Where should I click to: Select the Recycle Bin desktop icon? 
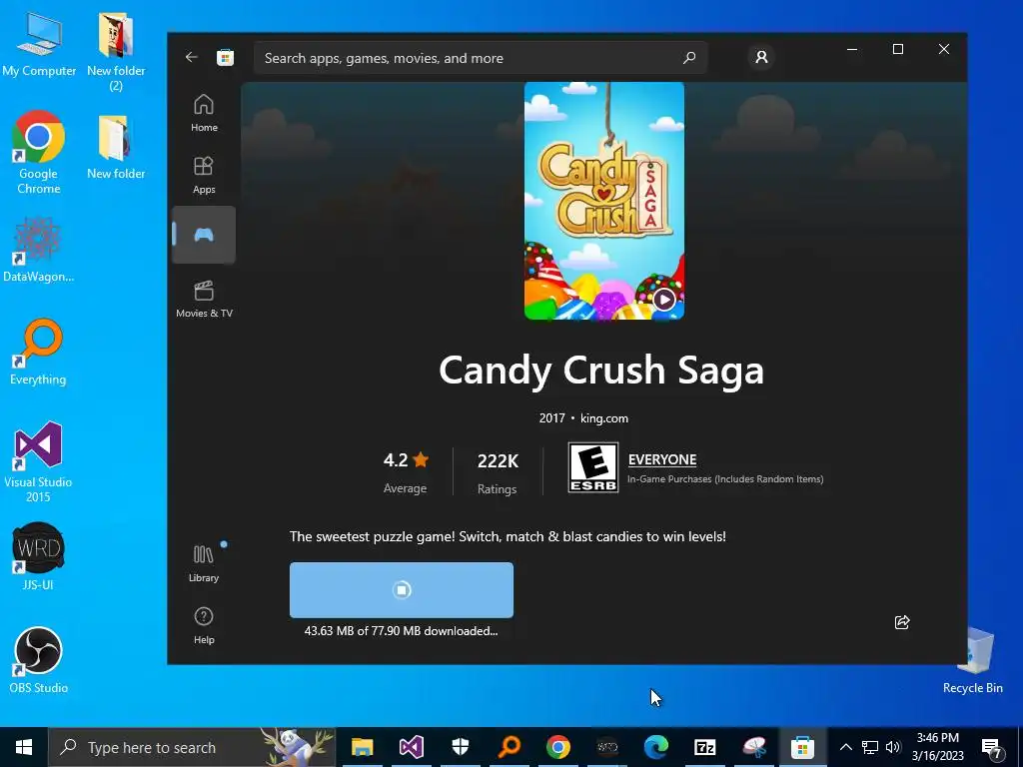(x=973, y=660)
